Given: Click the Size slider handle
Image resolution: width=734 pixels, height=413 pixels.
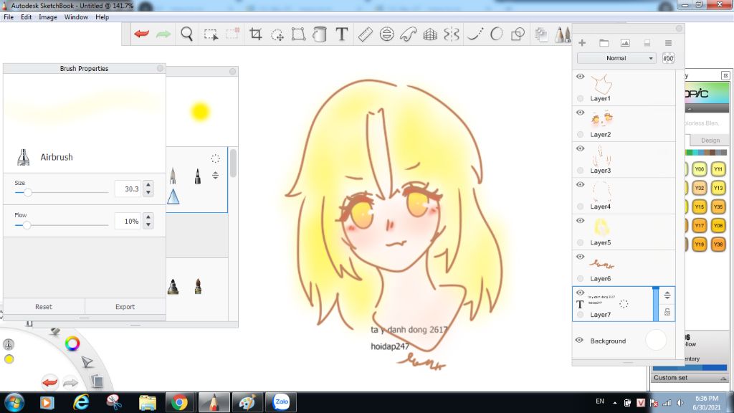Looking at the screenshot, I should 28,192.
